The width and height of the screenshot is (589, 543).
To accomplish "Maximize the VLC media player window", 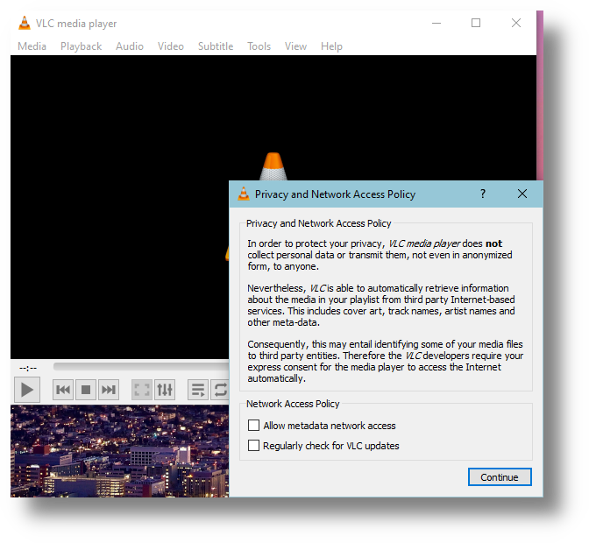I will click(476, 23).
